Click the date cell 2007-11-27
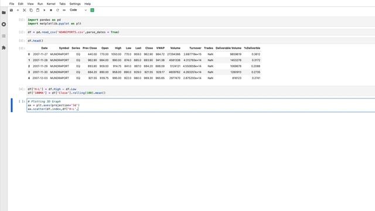 pos(40,55)
